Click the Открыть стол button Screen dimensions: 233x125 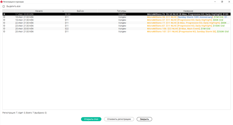pyautogui.click(x=91, y=119)
